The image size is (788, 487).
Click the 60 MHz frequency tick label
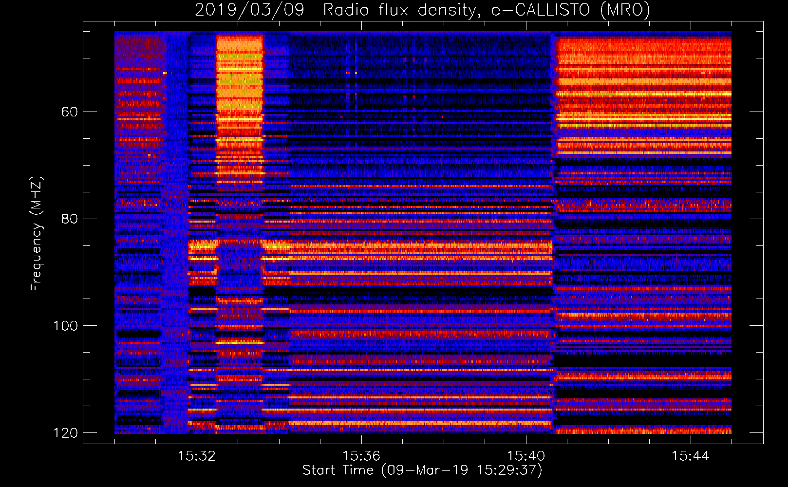tap(70, 112)
